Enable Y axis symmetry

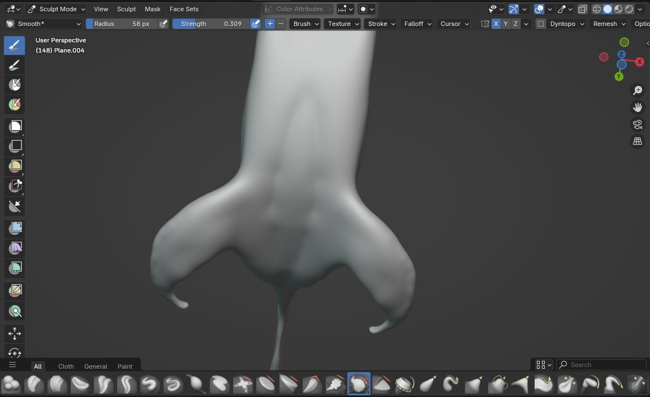point(506,24)
